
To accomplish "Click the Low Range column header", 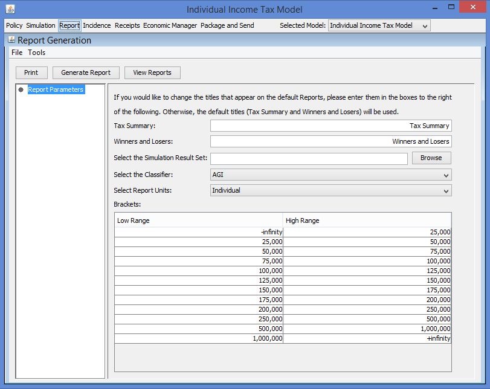I will (199, 220).
